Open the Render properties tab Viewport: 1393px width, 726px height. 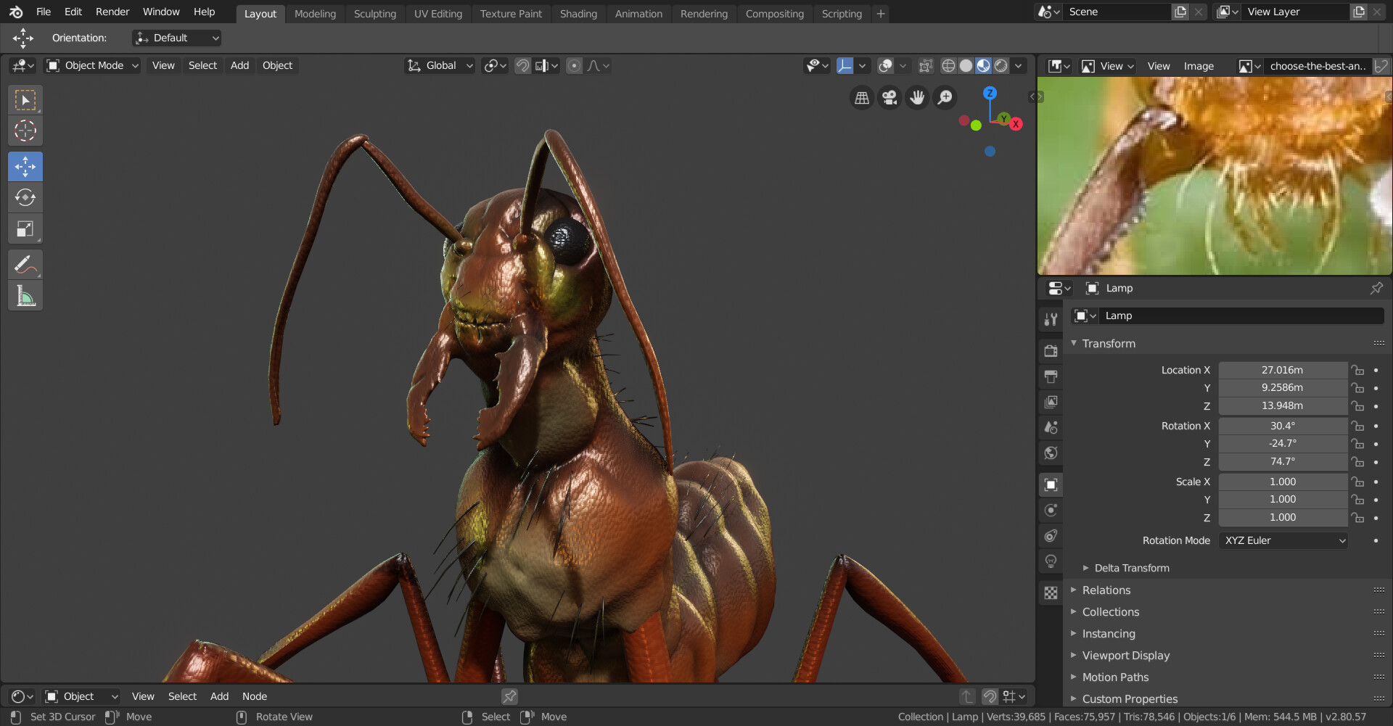(x=1051, y=350)
